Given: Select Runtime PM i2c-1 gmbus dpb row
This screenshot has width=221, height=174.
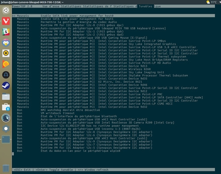Looking at the screenshot, I should (x=114, y=31).
